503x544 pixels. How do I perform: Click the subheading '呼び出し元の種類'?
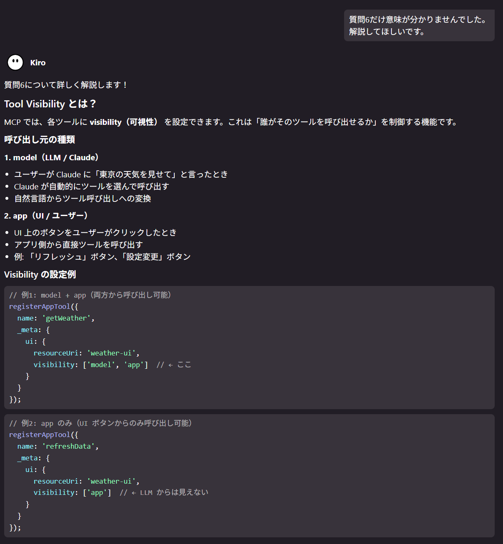(40, 140)
